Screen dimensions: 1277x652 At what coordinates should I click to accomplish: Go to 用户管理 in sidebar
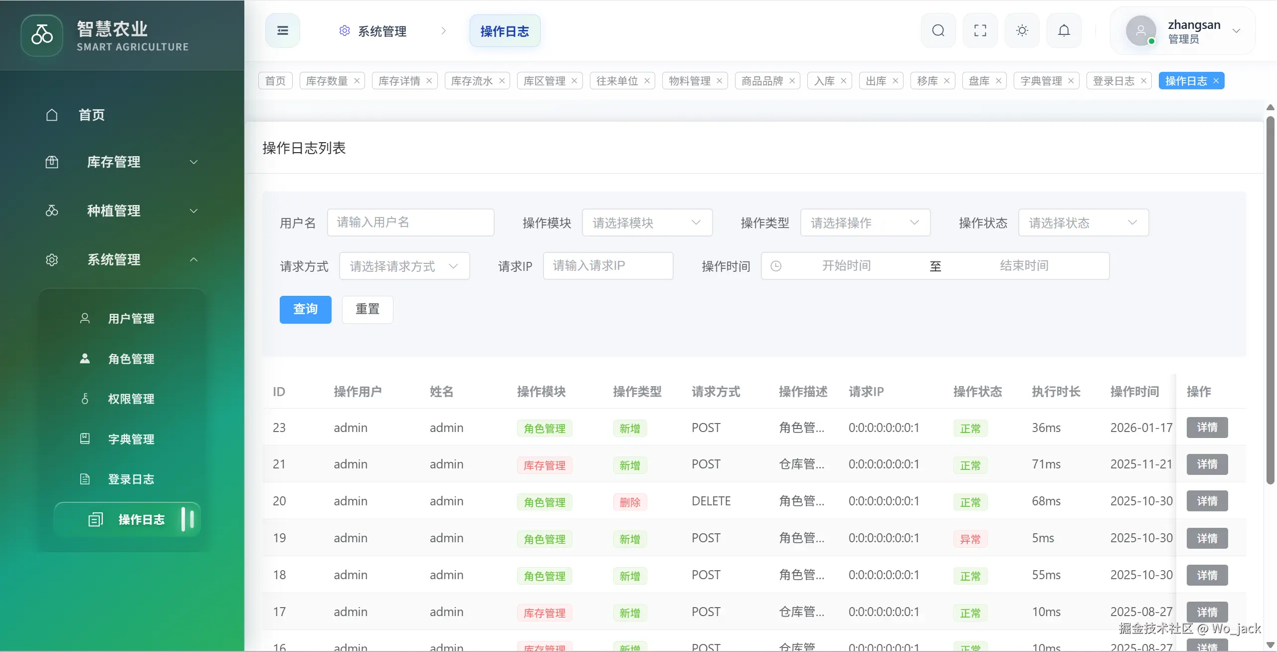[131, 318]
